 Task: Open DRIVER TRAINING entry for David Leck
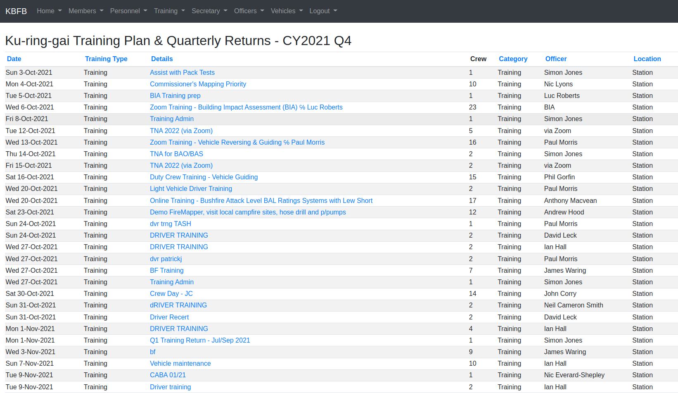[x=179, y=236]
